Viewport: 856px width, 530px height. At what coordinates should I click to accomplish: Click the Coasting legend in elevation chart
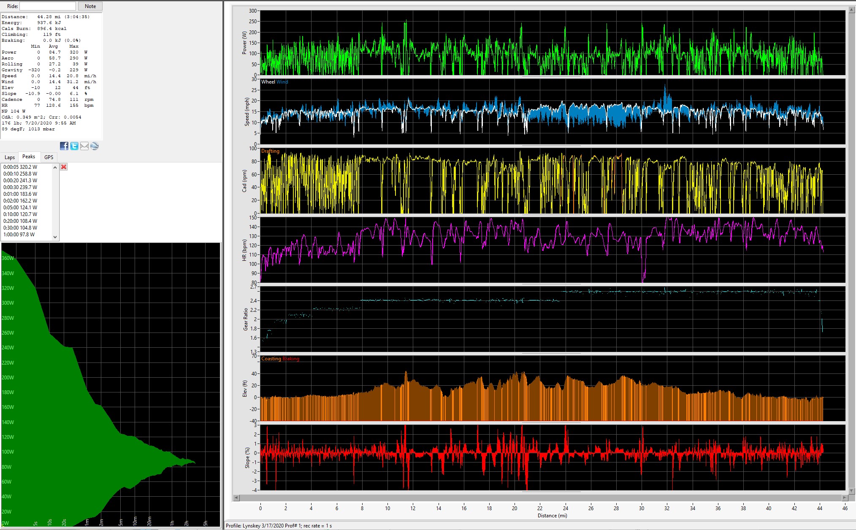click(271, 359)
